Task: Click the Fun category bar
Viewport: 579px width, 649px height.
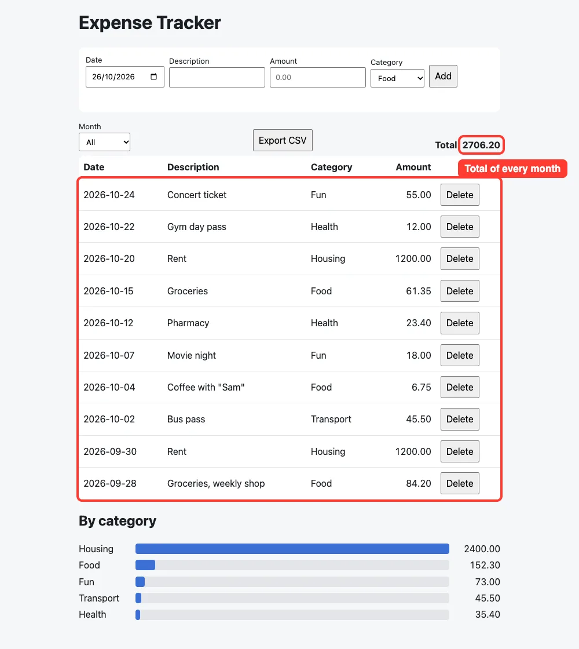Action: coord(292,582)
